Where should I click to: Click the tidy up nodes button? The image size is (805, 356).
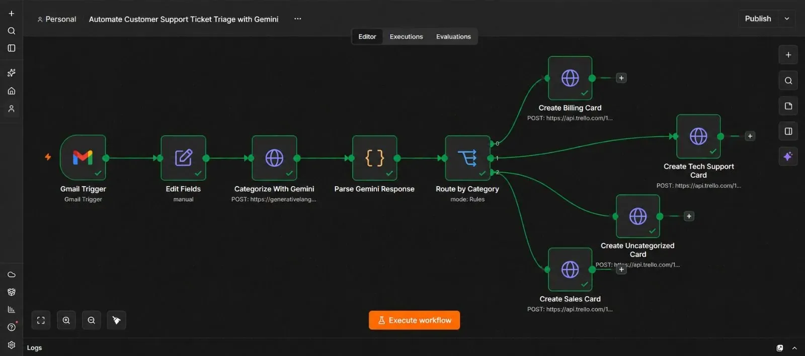[x=116, y=320]
